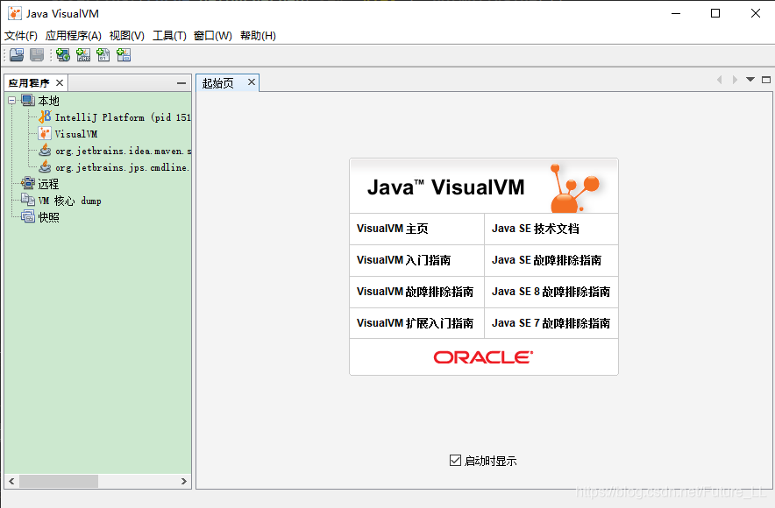Open the Java SE 8 故障排除指南 link
Screen dimensions: 775x508
point(551,292)
